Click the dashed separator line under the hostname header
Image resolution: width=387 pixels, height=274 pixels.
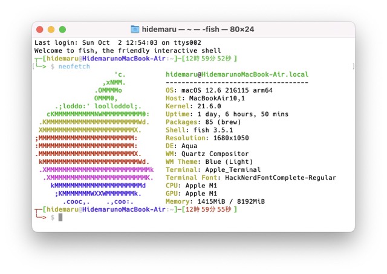click(x=237, y=82)
